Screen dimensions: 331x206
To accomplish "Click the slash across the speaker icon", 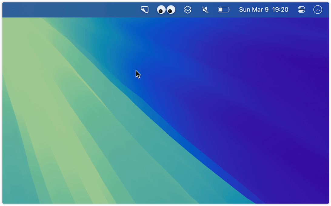I will pyautogui.click(x=206, y=10).
